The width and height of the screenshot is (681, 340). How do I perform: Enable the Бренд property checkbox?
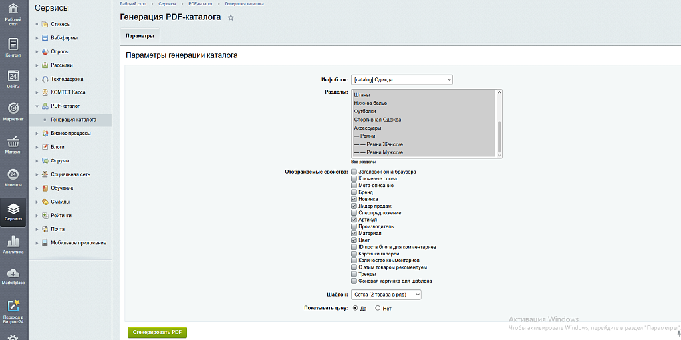(x=354, y=192)
